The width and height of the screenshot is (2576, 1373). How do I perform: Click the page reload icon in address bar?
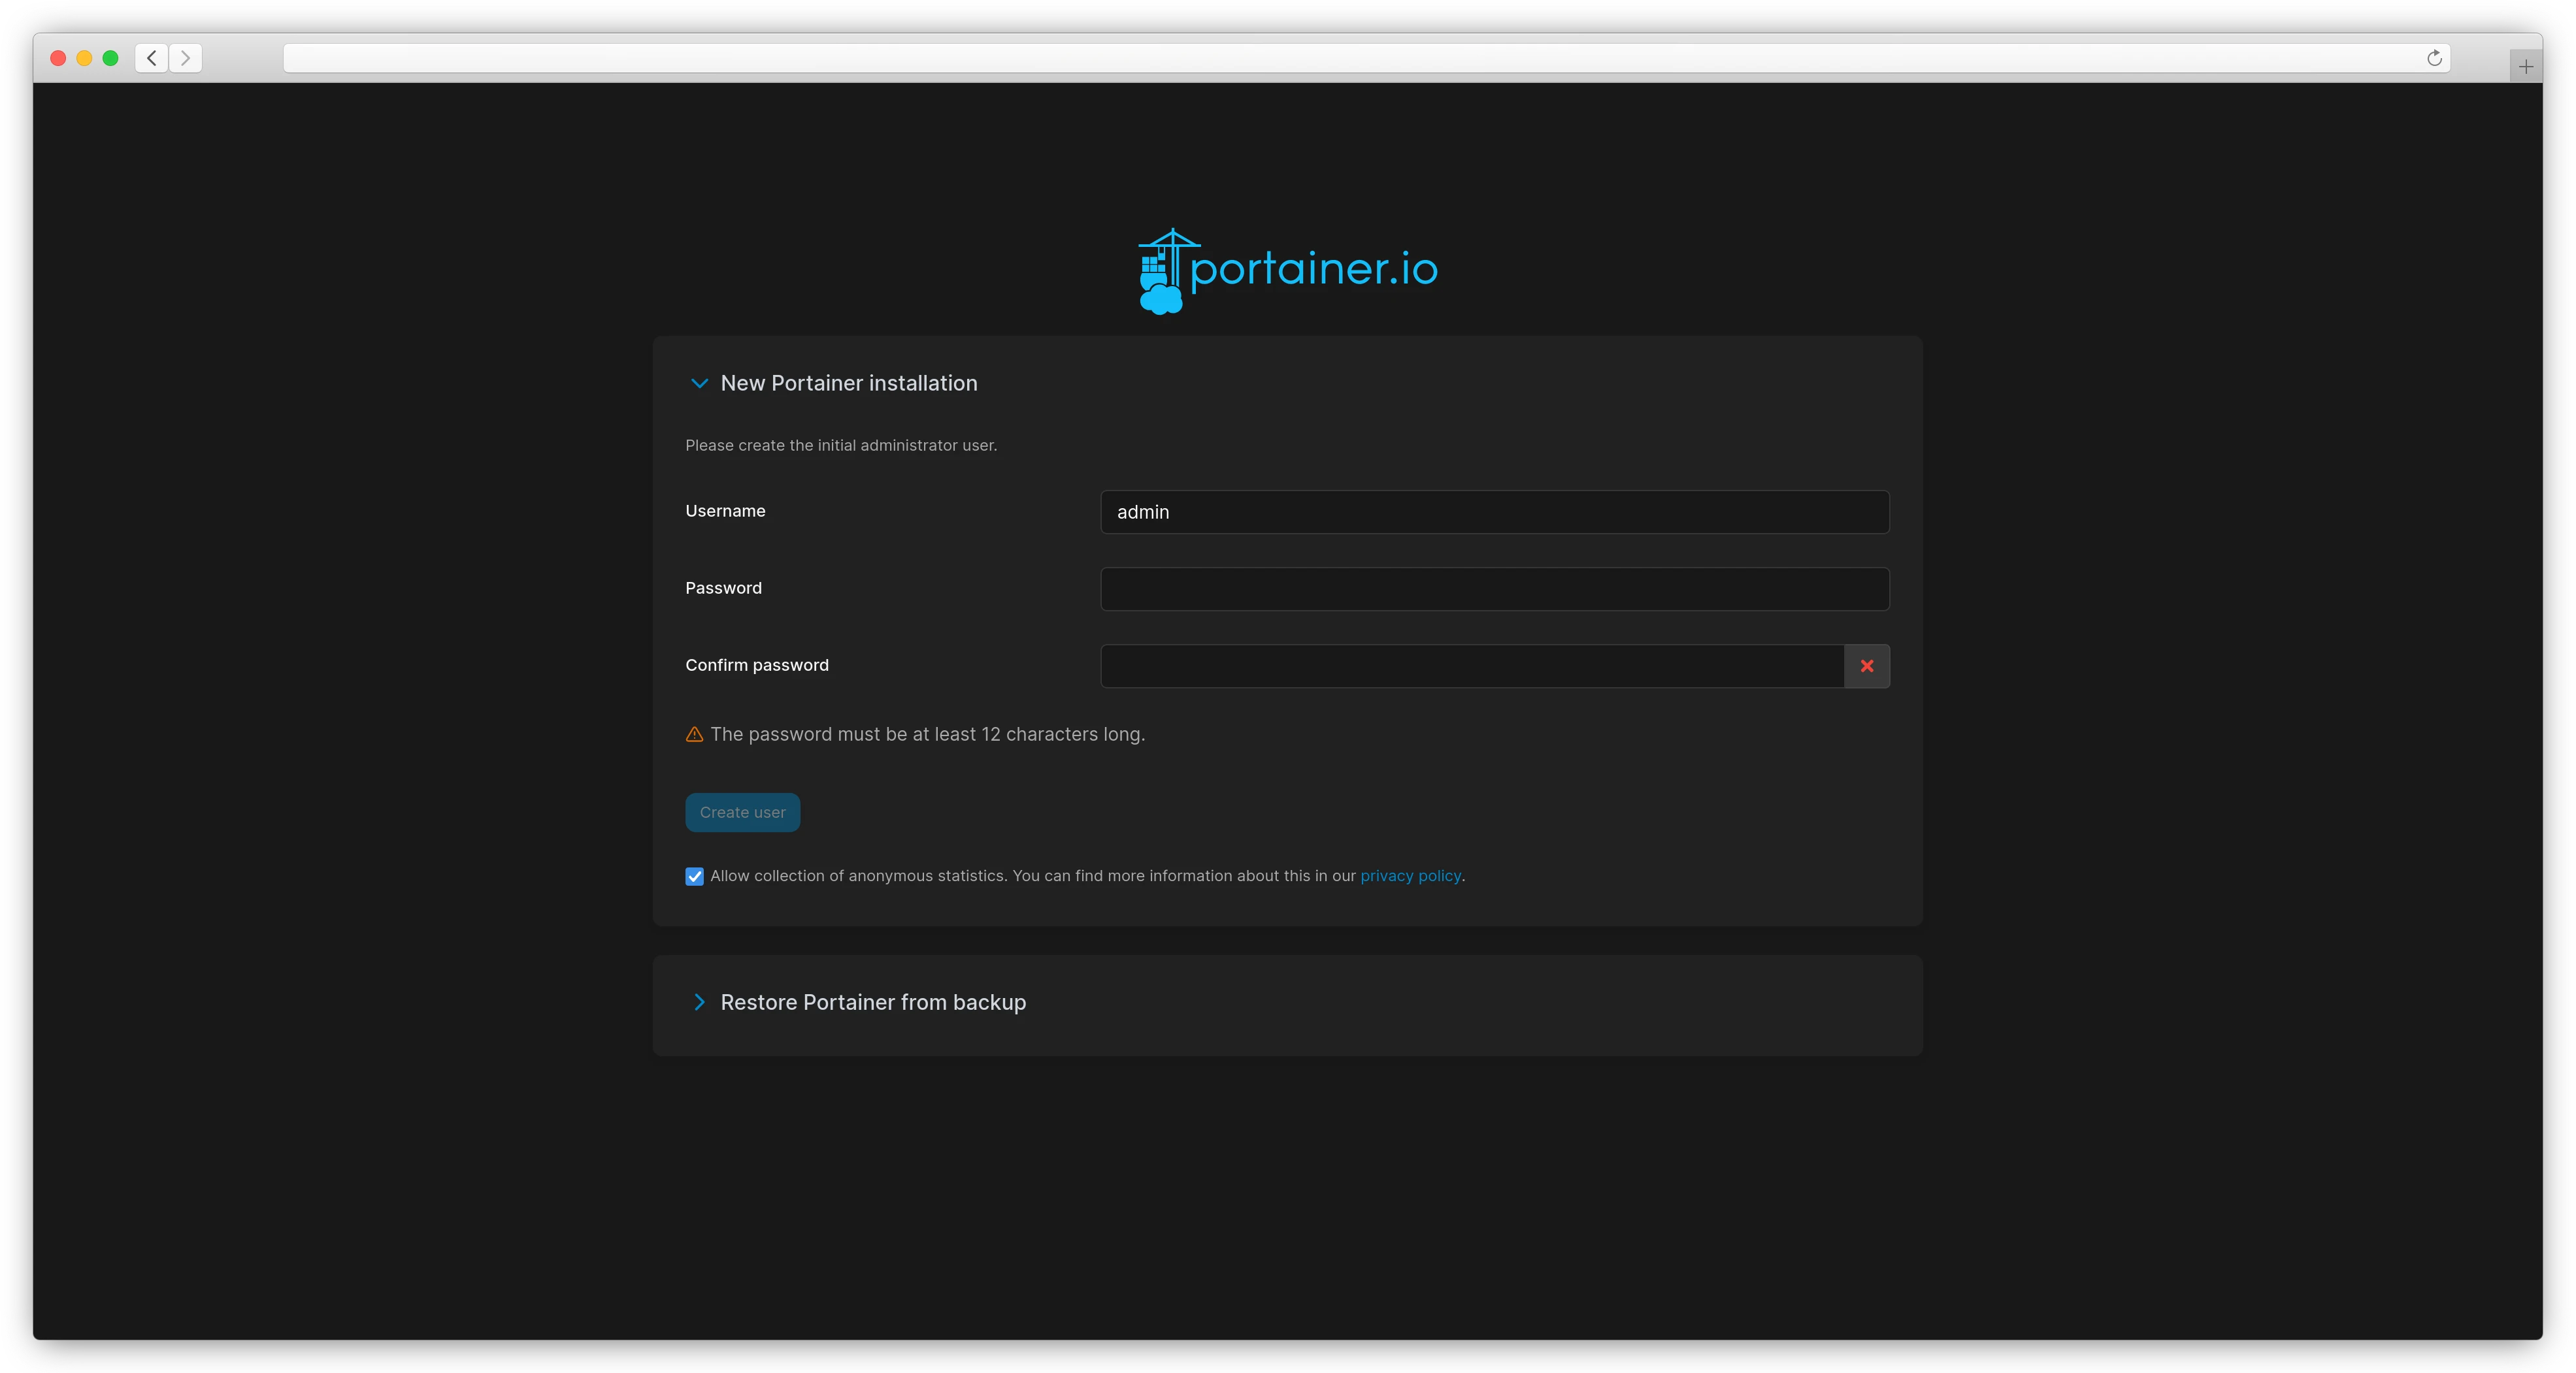(2435, 58)
